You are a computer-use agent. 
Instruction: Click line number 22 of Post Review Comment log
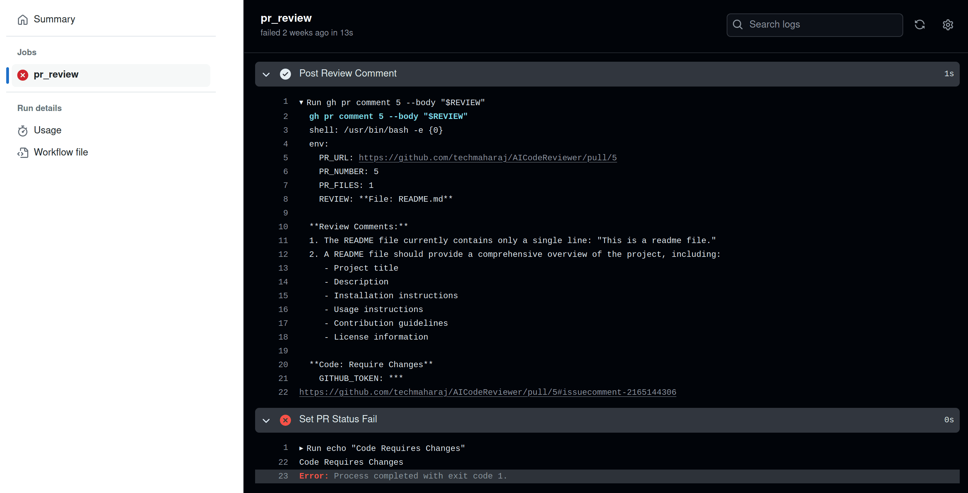[x=283, y=392]
